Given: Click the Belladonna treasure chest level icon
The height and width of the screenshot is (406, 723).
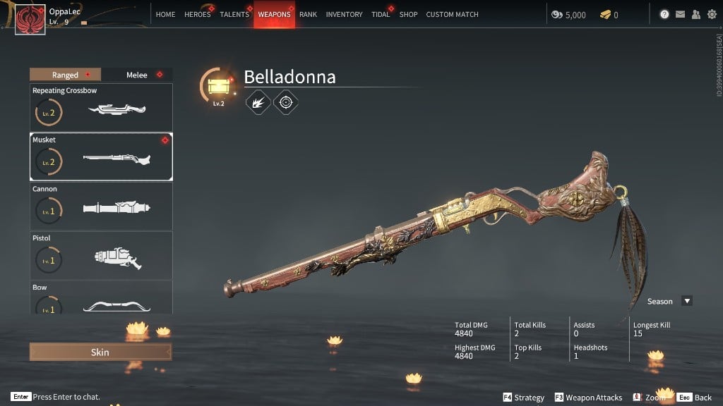Looking at the screenshot, I should pos(219,87).
